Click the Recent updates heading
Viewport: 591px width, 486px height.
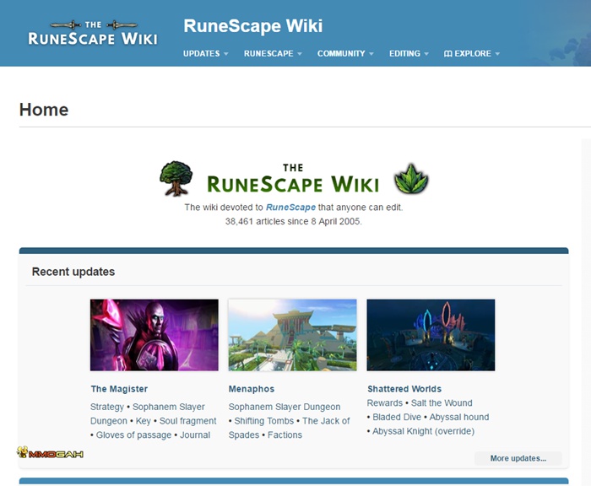(x=73, y=272)
